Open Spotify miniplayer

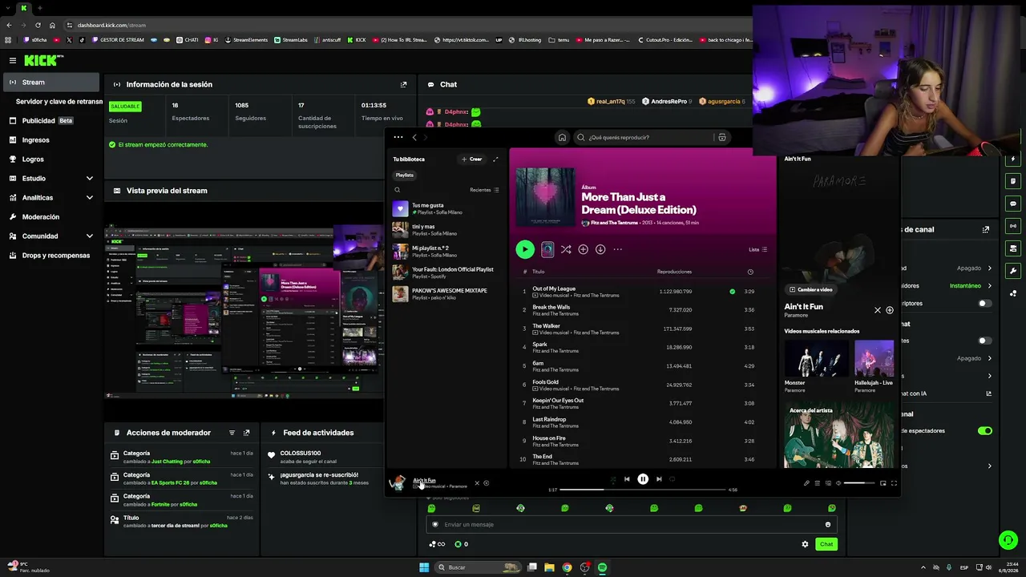click(x=883, y=483)
